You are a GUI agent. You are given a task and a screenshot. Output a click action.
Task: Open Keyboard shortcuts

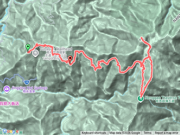[x=94, y=133]
